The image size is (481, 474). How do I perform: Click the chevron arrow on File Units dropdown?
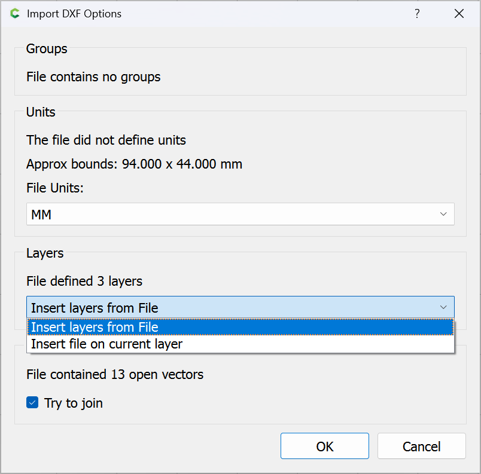click(x=443, y=214)
